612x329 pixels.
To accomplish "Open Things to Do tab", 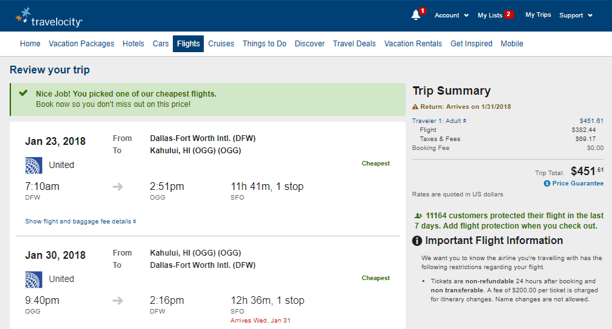I will (264, 44).
